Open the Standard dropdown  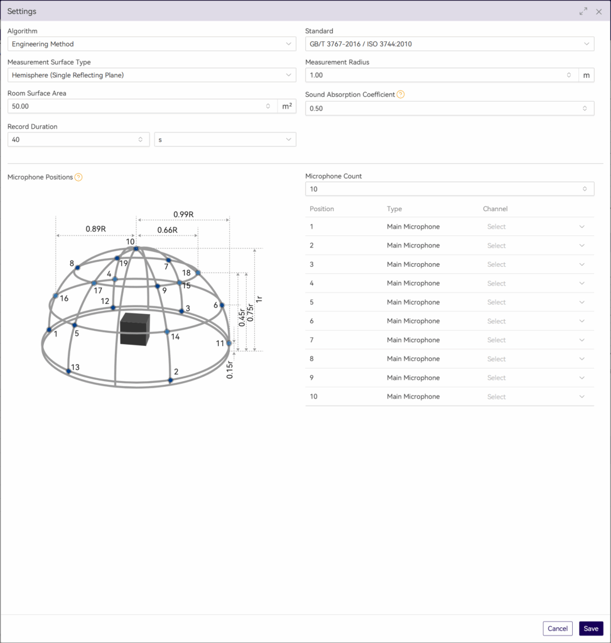[x=449, y=44]
